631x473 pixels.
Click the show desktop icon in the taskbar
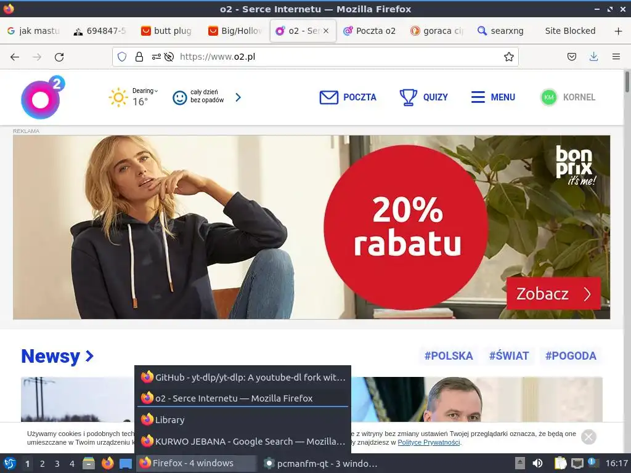126,464
